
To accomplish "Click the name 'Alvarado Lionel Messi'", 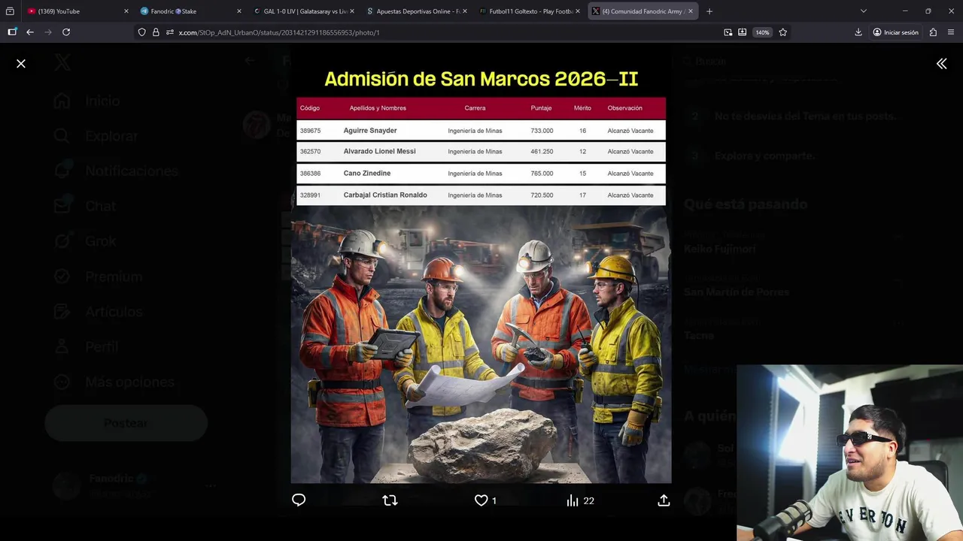I will pos(379,152).
